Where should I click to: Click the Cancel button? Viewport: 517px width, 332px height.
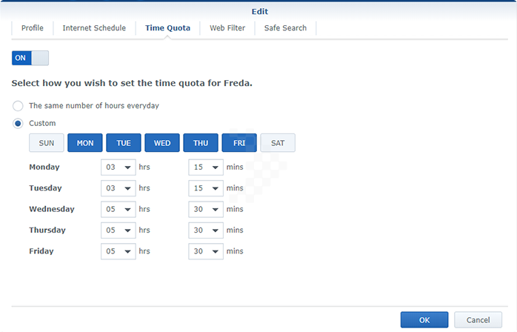click(x=473, y=319)
